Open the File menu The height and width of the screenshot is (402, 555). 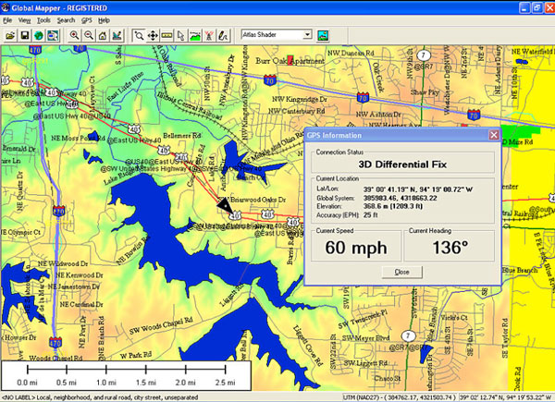(x=7, y=19)
